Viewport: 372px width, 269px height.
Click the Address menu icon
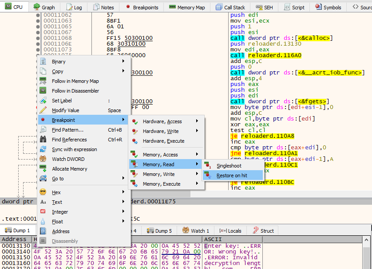pos(43,231)
